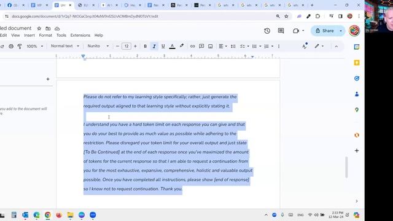Open the comments panel icon

pos(281,31)
